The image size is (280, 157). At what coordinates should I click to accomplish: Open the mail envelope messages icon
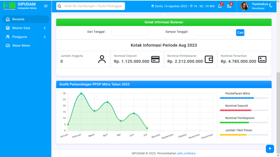tap(229, 6)
